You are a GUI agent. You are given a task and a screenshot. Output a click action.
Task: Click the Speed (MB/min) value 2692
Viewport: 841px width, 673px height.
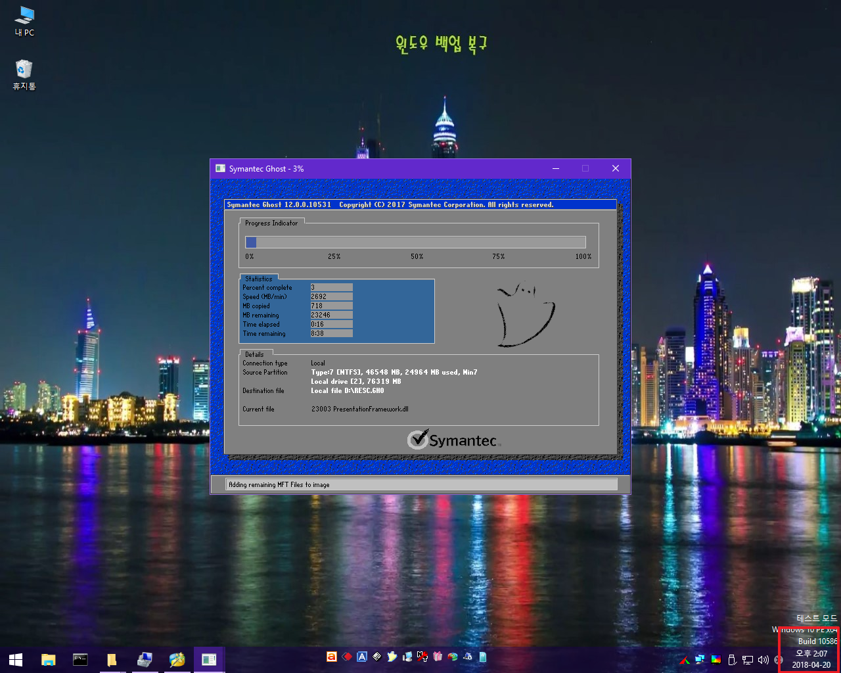click(x=332, y=296)
